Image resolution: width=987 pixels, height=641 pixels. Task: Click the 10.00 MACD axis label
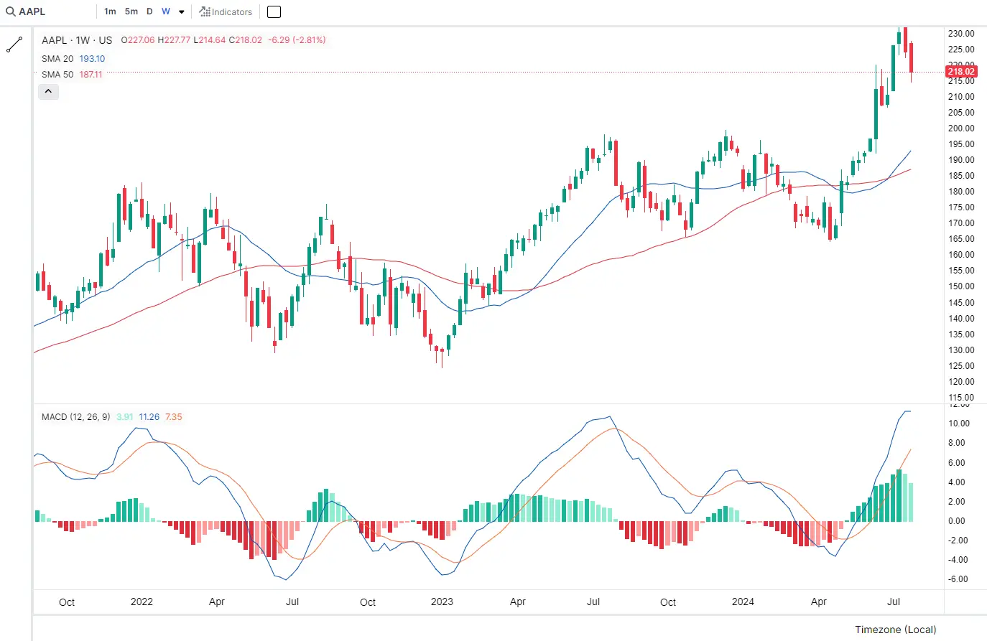pyautogui.click(x=959, y=424)
